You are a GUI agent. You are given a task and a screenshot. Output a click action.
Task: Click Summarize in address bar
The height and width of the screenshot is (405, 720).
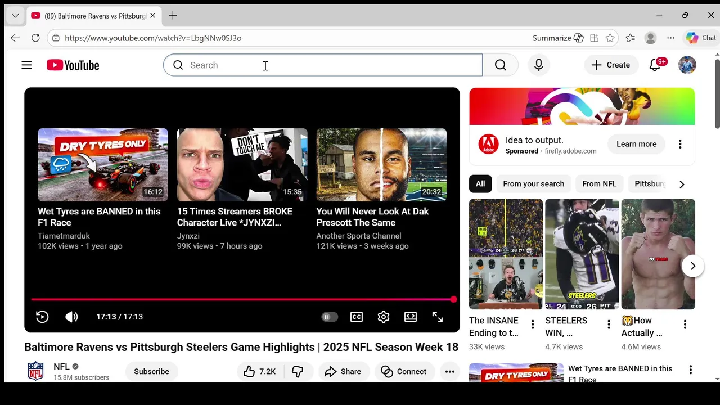[558, 38]
